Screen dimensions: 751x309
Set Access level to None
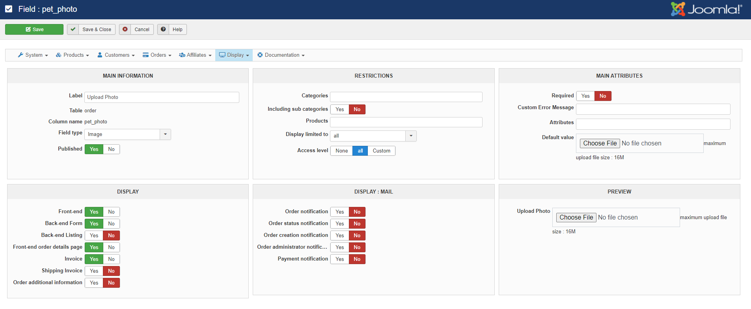[341, 151]
